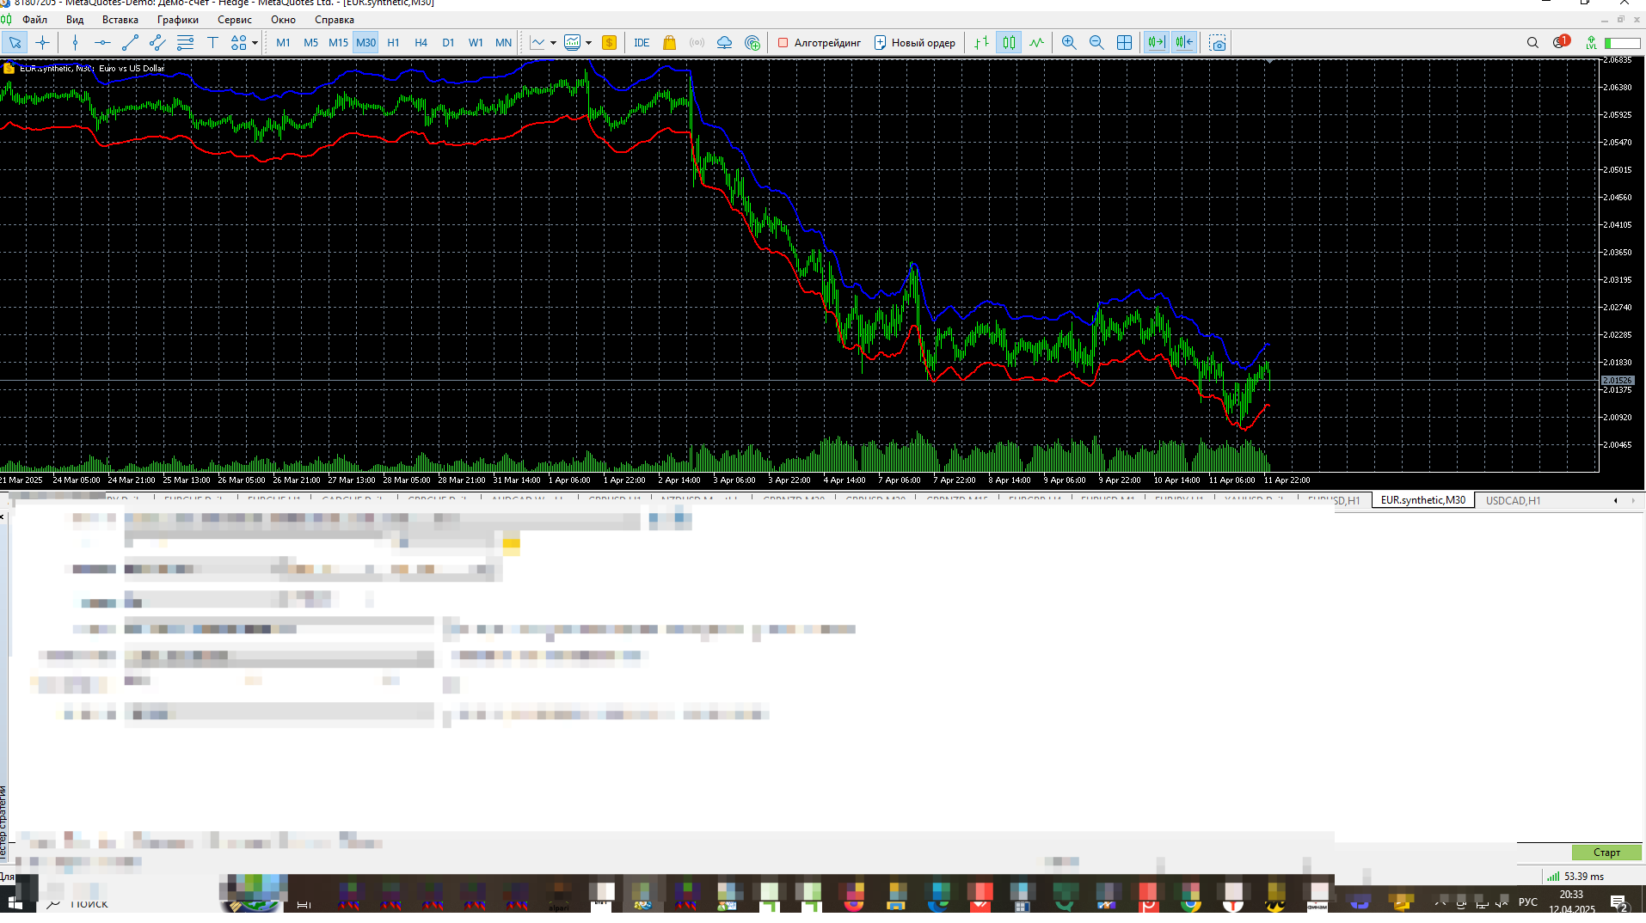Click the green circular plus icon

(752, 42)
